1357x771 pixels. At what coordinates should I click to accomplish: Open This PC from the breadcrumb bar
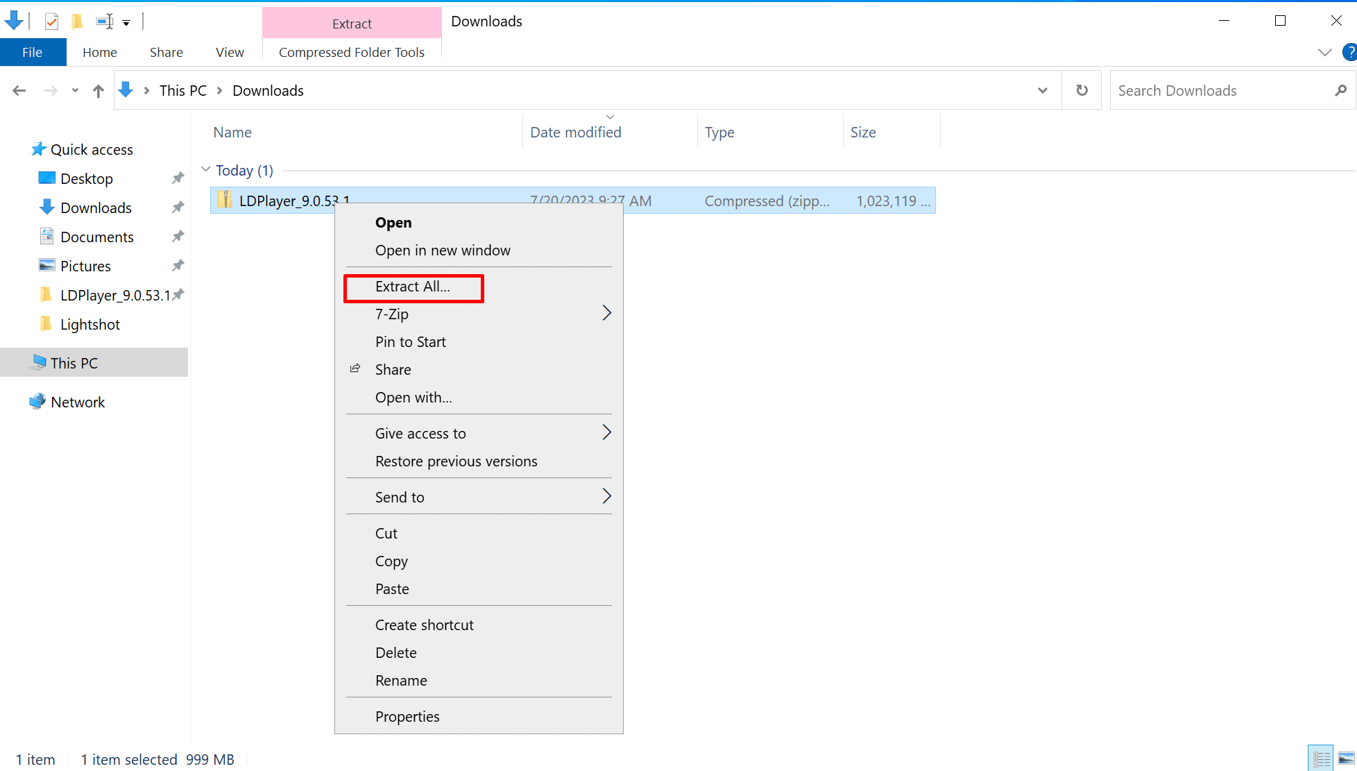[182, 90]
